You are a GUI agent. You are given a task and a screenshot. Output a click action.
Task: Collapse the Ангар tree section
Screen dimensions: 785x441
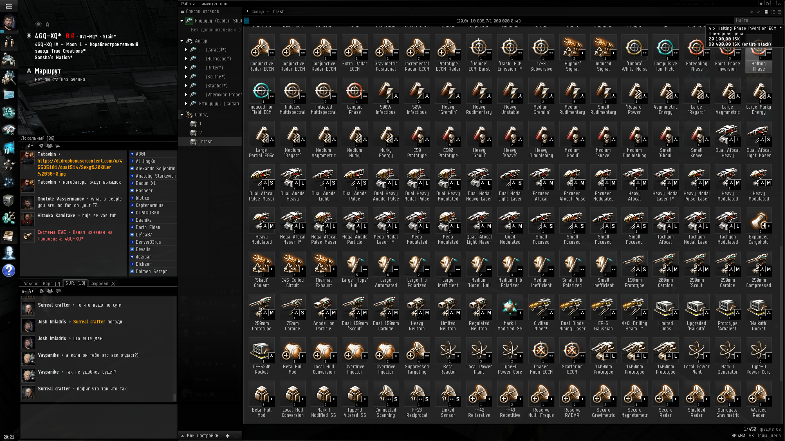(x=182, y=41)
